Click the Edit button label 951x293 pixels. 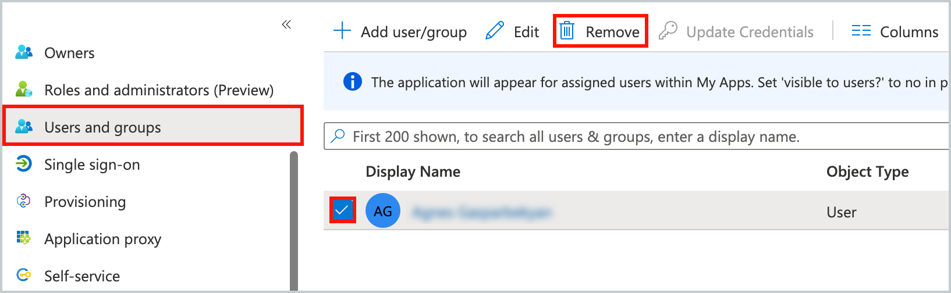[x=526, y=32]
